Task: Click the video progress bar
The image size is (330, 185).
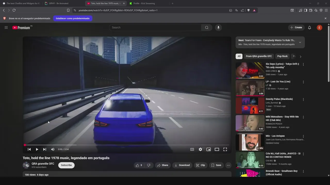Action: pos(127,145)
